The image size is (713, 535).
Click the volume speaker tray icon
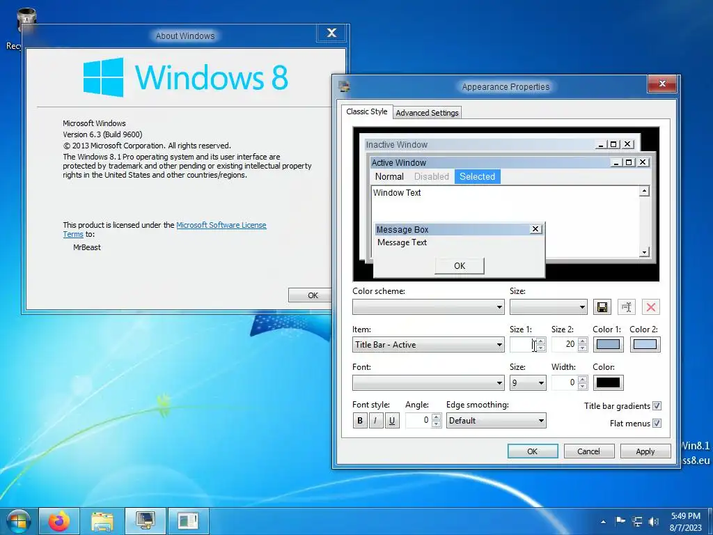pos(654,521)
